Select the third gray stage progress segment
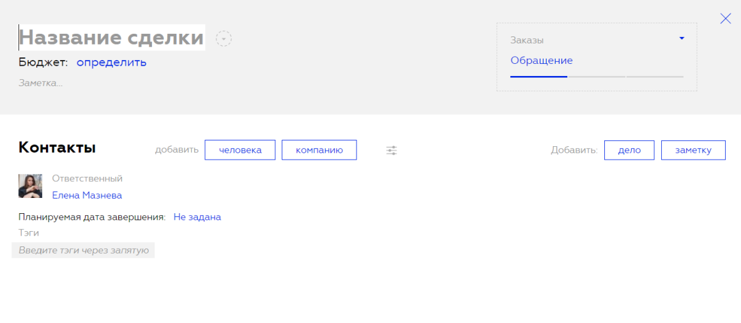This screenshot has height=323, width=741. tap(655, 77)
